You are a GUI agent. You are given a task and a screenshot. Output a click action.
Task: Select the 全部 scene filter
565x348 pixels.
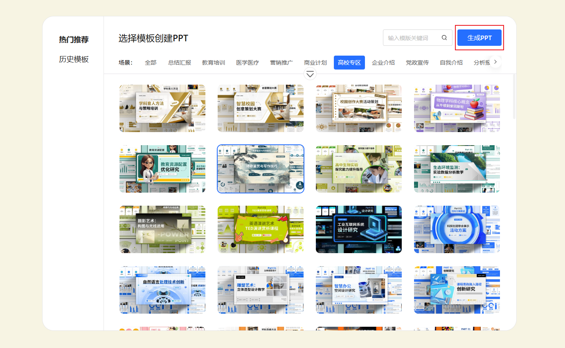click(151, 63)
